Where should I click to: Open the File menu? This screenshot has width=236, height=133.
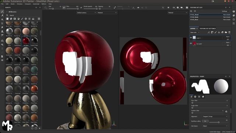click(x=2, y=4)
